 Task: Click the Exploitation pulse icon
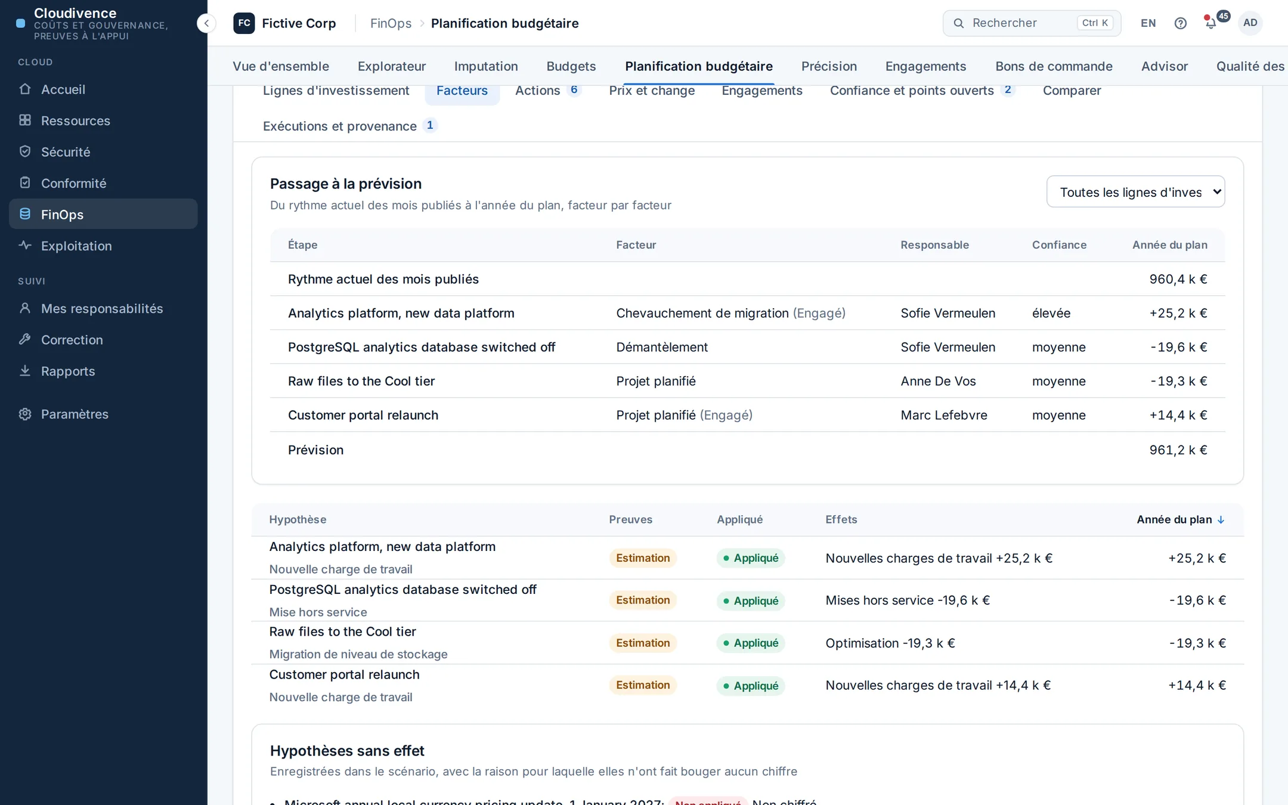[25, 245]
